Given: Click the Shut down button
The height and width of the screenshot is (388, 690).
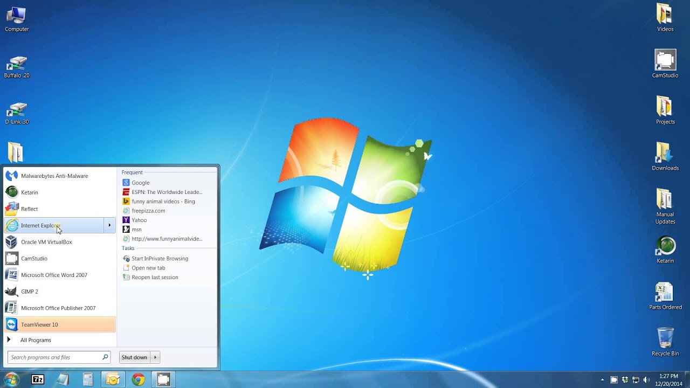Looking at the screenshot, I should click(x=135, y=357).
